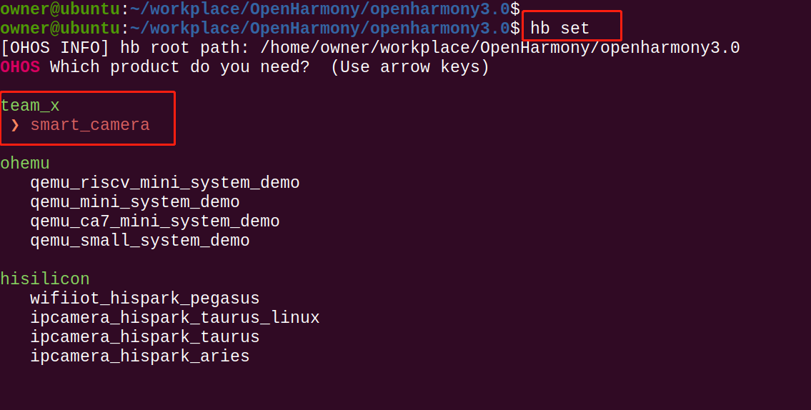Select qemu_small_system_demo option
Screen dimensions: 811x410
(x=139, y=241)
